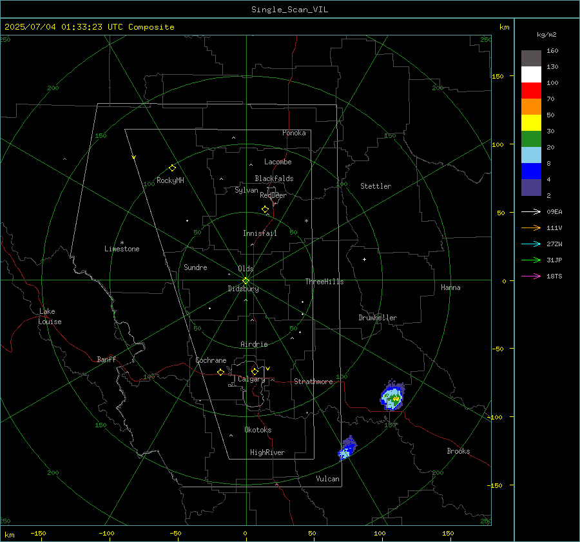The image size is (580, 542).
Task: Pick the red 70-100 legend swatch
Action: pos(531,91)
